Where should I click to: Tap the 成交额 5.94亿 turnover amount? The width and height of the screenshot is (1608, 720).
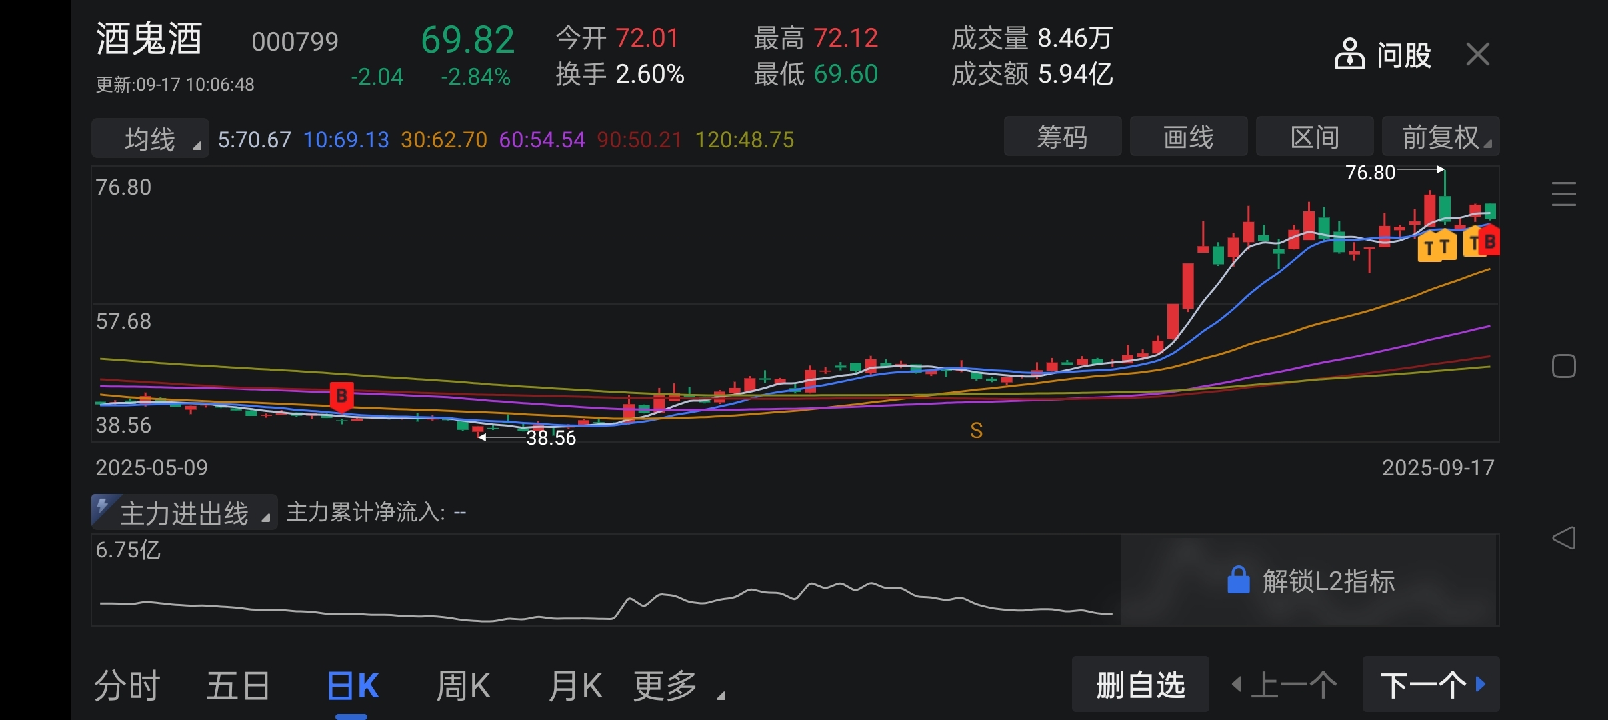click(1032, 74)
